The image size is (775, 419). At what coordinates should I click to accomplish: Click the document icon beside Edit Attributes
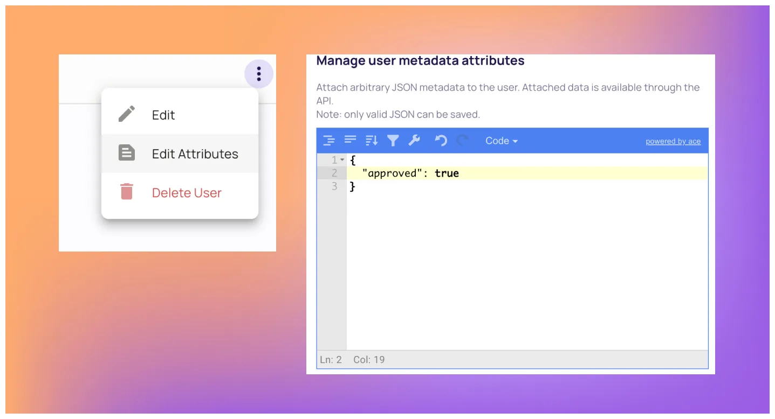(127, 153)
